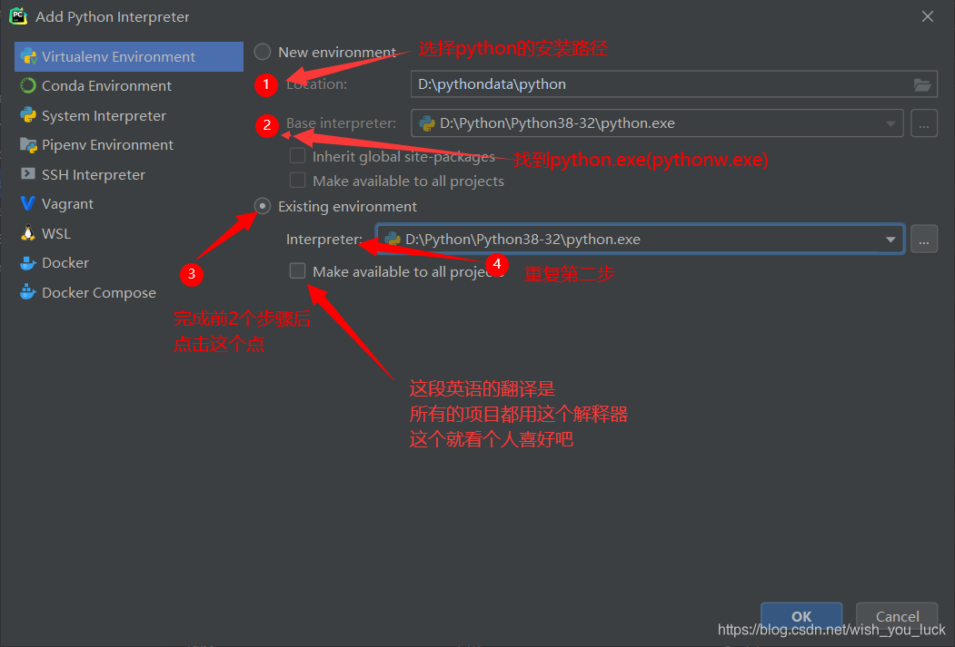Select WSL entry in sidebar
Image resolution: width=955 pixels, height=647 pixels.
128,233
